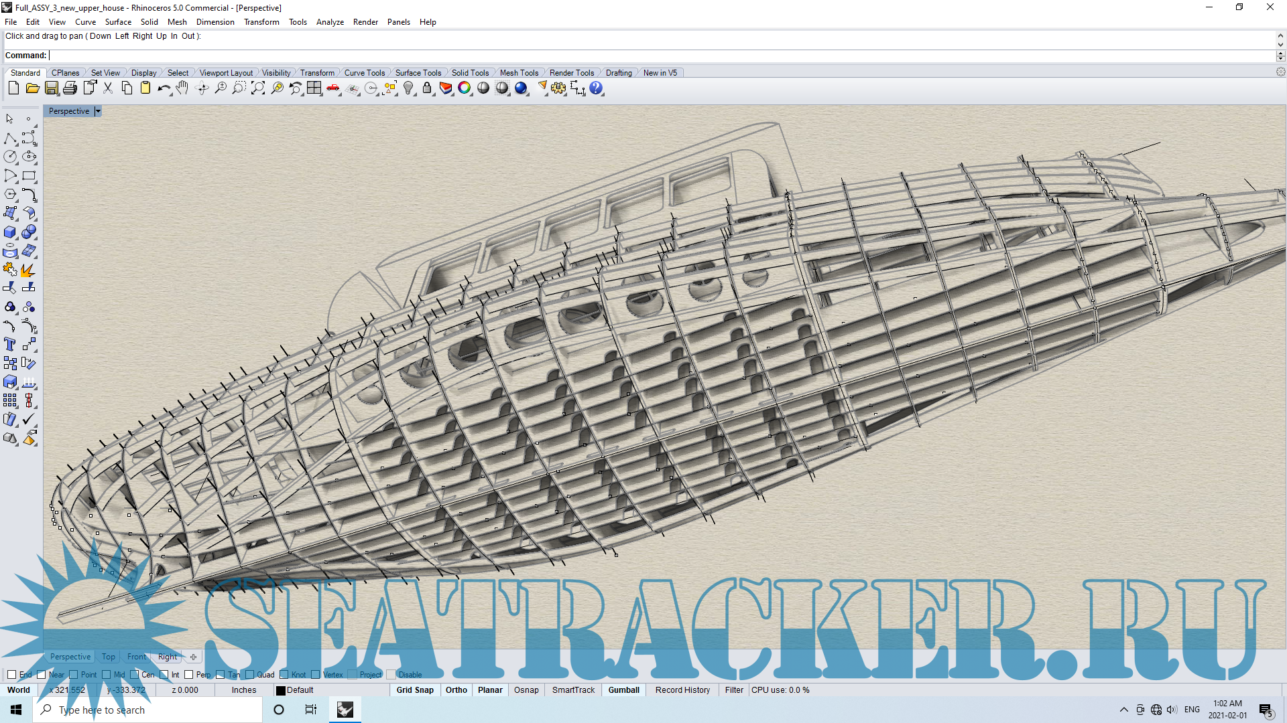The height and width of the screenshot is (723, 1287).
Task: Click the Save file icon
Action: tap(52, 88)
